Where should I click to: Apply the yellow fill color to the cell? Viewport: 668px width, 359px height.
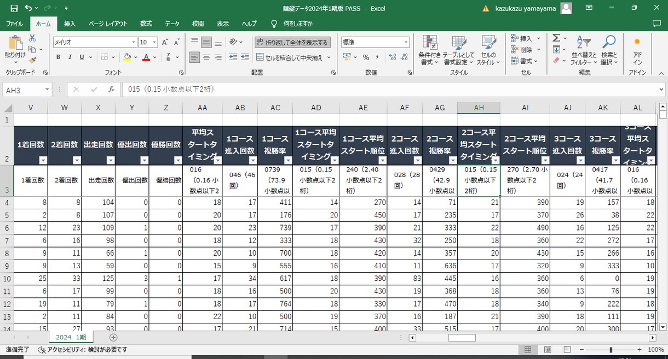pos(127,57)
